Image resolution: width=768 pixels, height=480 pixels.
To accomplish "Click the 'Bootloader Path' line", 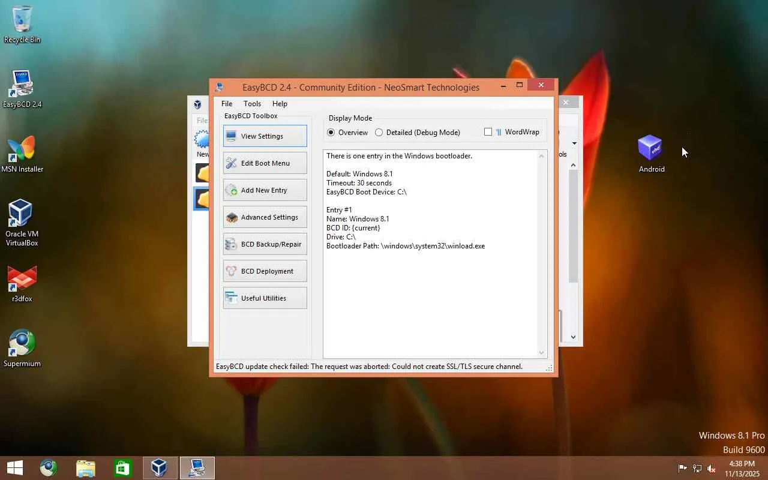I will (406, 246).
